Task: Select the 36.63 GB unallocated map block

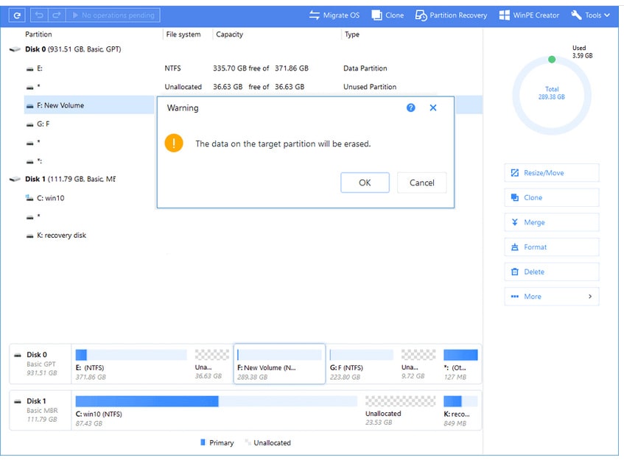Action: 211,364
